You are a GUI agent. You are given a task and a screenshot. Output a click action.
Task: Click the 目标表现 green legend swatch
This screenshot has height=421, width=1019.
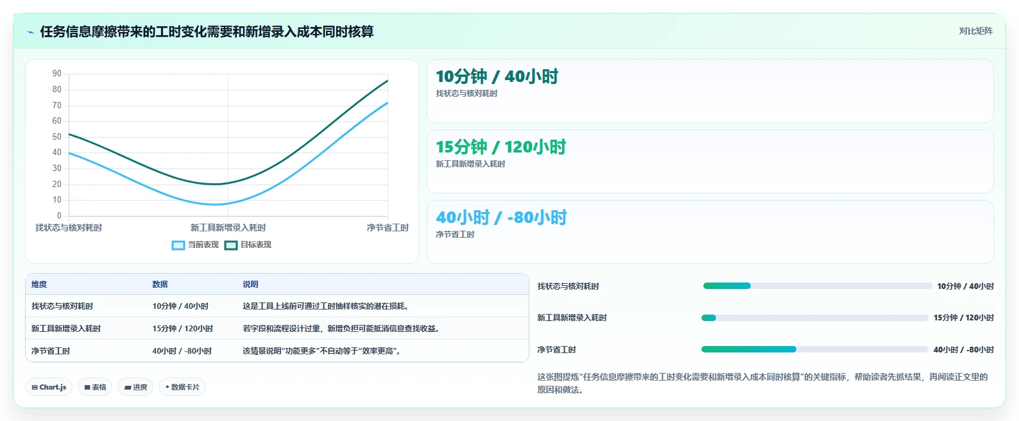(231, 245)
